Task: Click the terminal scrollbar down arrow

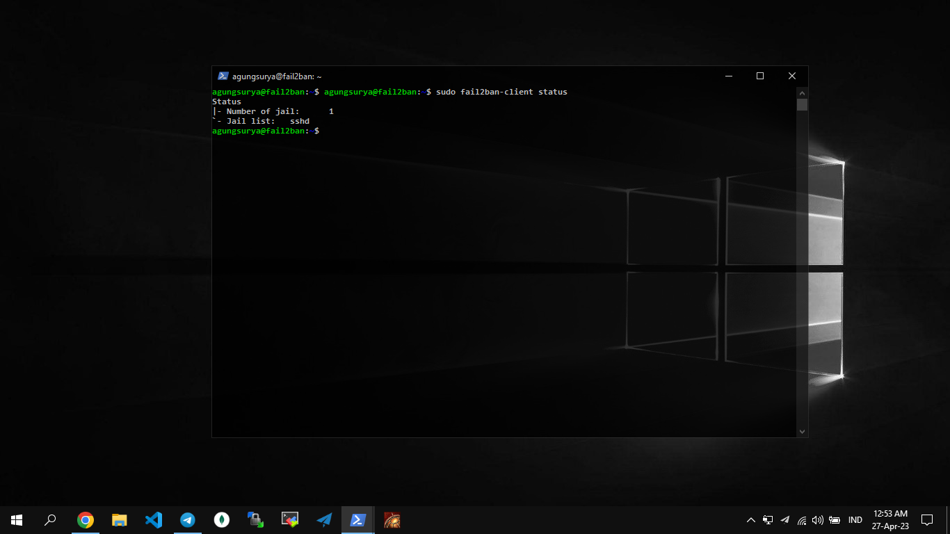Action: pos(802,431)
